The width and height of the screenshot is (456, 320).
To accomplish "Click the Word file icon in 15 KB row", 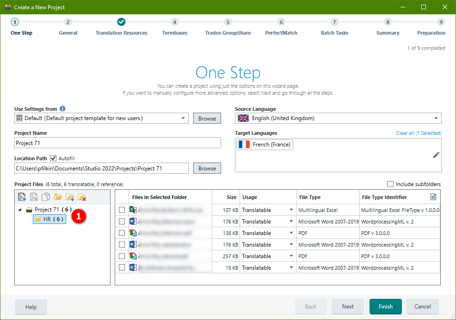I will [133, 267].
